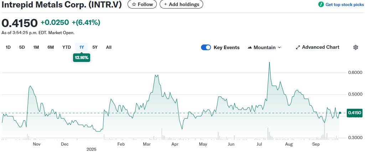This screenshot has height=152, width=371.
Task: Click the 0.4150 current price label on chart
Action: click(354, 113)
